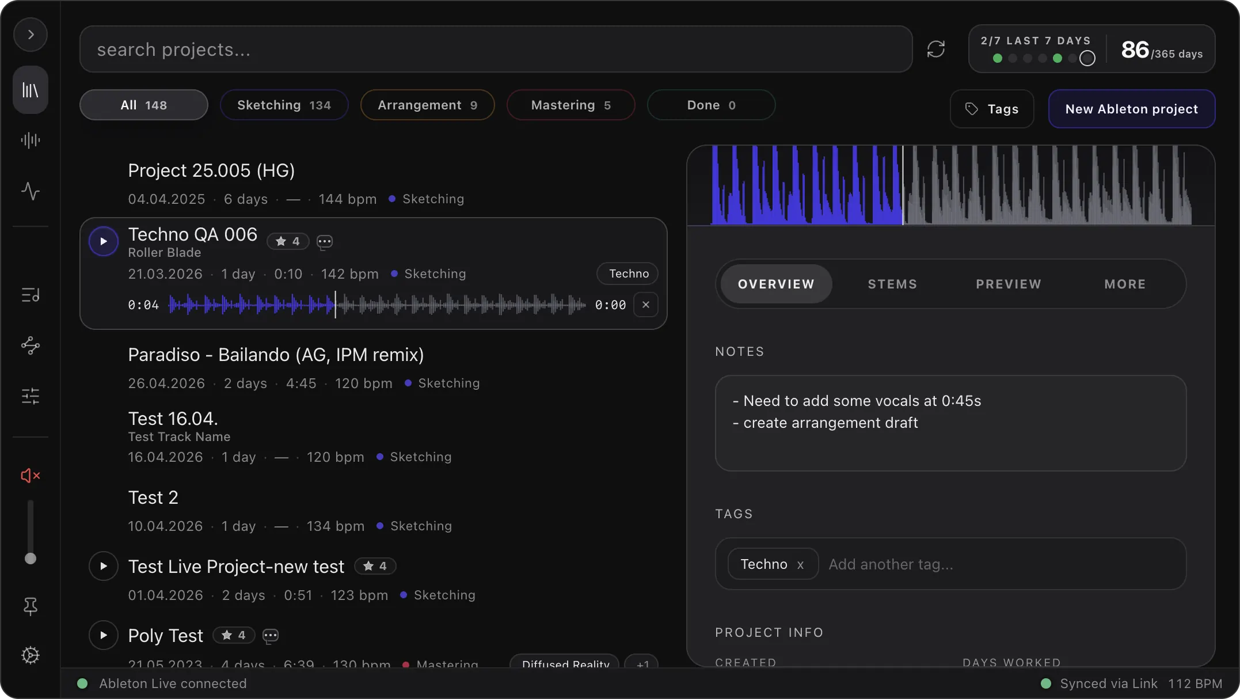
Task: Focus the search projects field
Action: pos(496,49)
